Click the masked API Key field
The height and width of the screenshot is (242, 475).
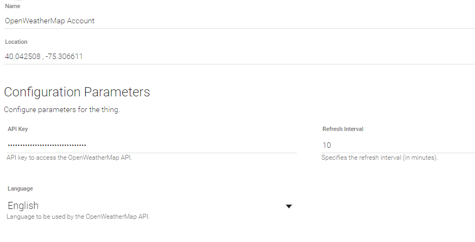pyautogui.click(x=152, y=145)
